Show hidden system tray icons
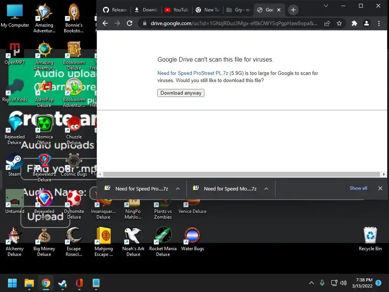389x292 pixels. [312, 283]
